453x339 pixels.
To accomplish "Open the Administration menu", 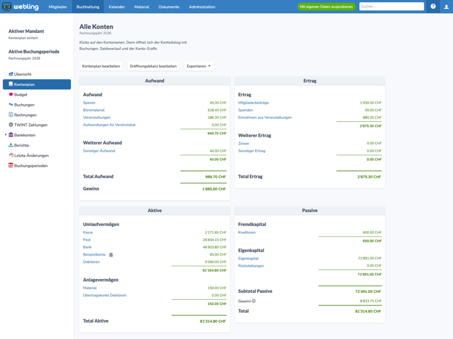I will coord(202,7).
